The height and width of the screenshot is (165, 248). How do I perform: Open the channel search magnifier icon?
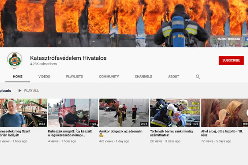[198, 77]
